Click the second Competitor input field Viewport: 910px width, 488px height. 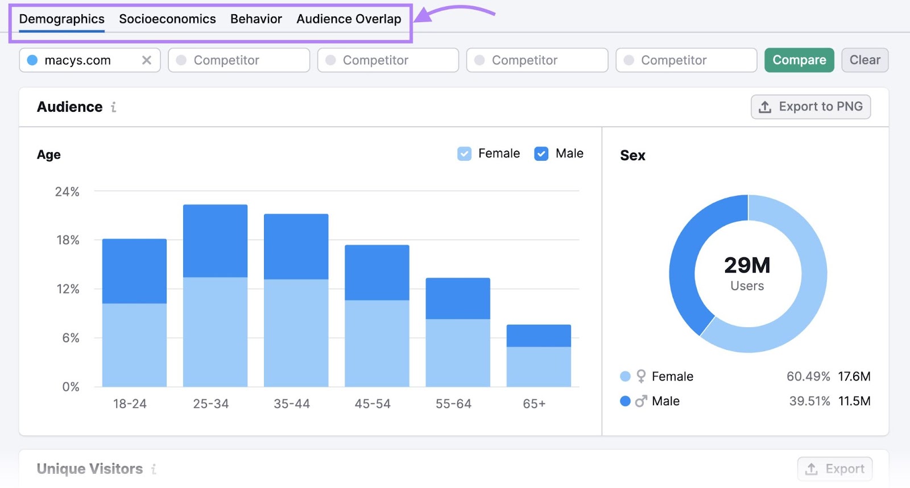click(388, 60)
